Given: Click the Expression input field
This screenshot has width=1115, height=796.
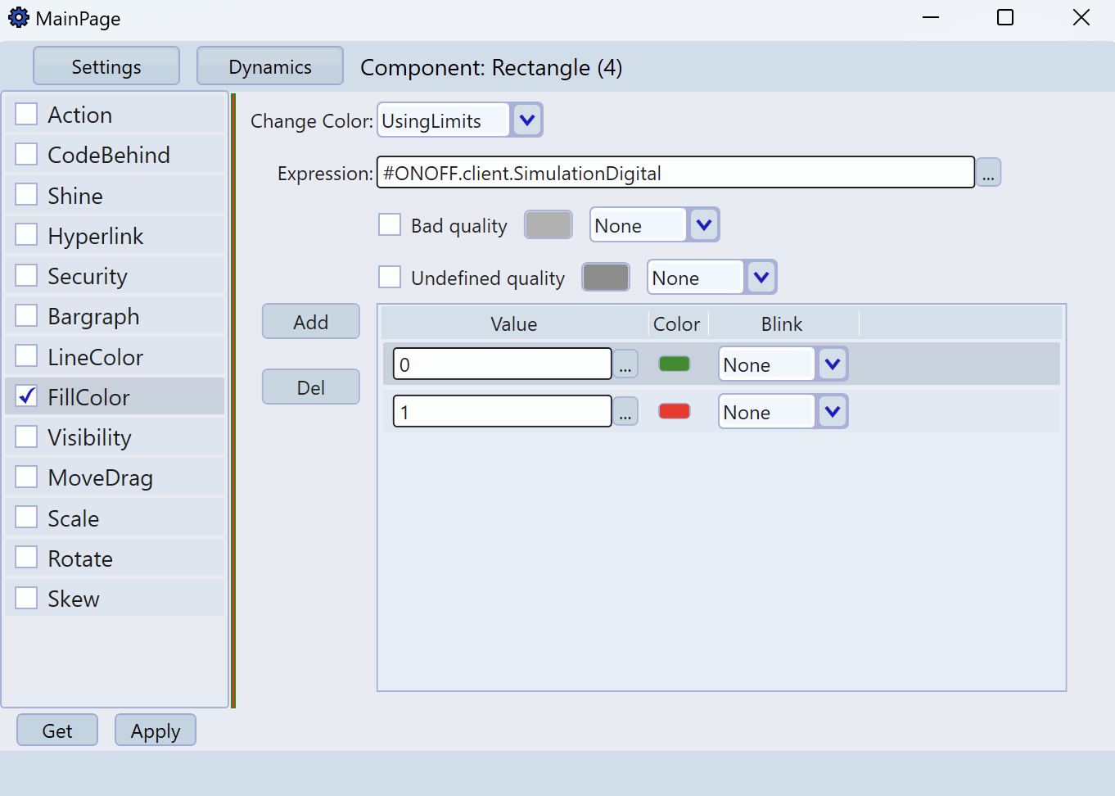Looking at the screenshot, I should click(x=675, y=173).
